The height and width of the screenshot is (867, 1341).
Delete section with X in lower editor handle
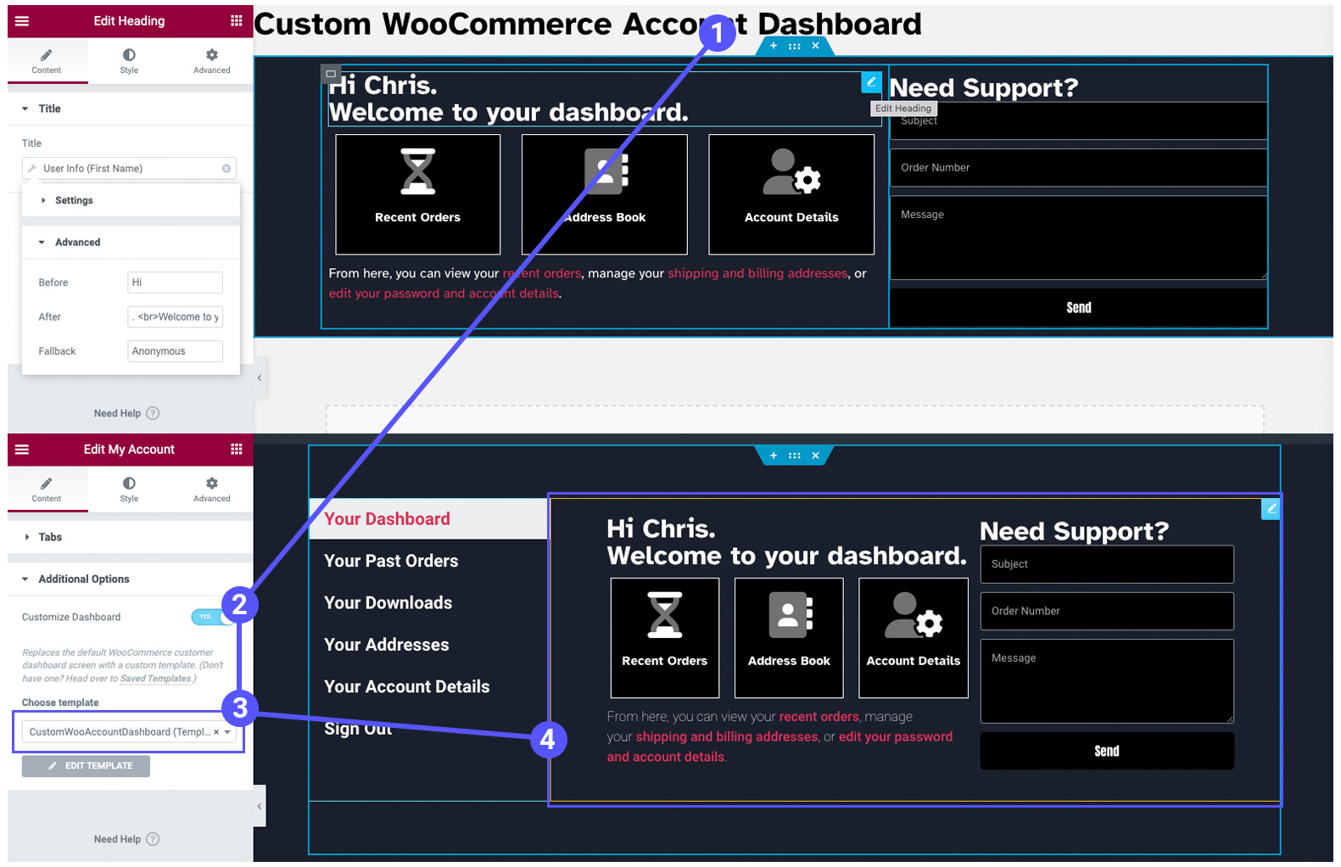816,456
